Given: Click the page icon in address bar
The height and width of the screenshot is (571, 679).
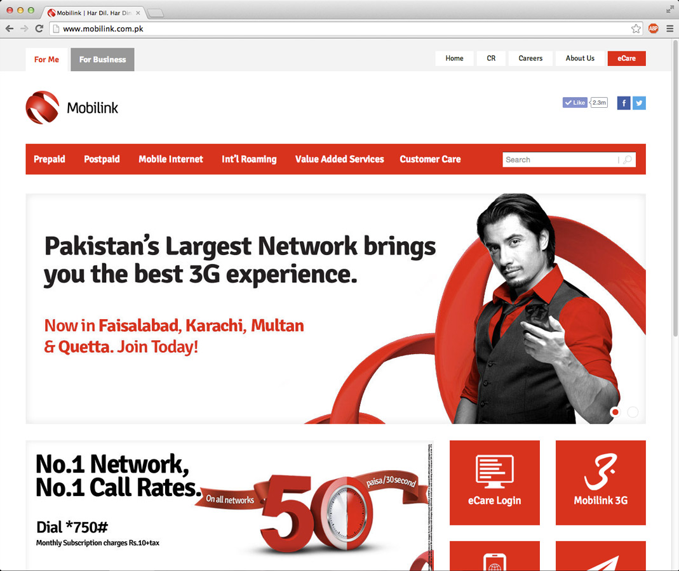Looking at the screenshot, I should (x=56, y=29).
